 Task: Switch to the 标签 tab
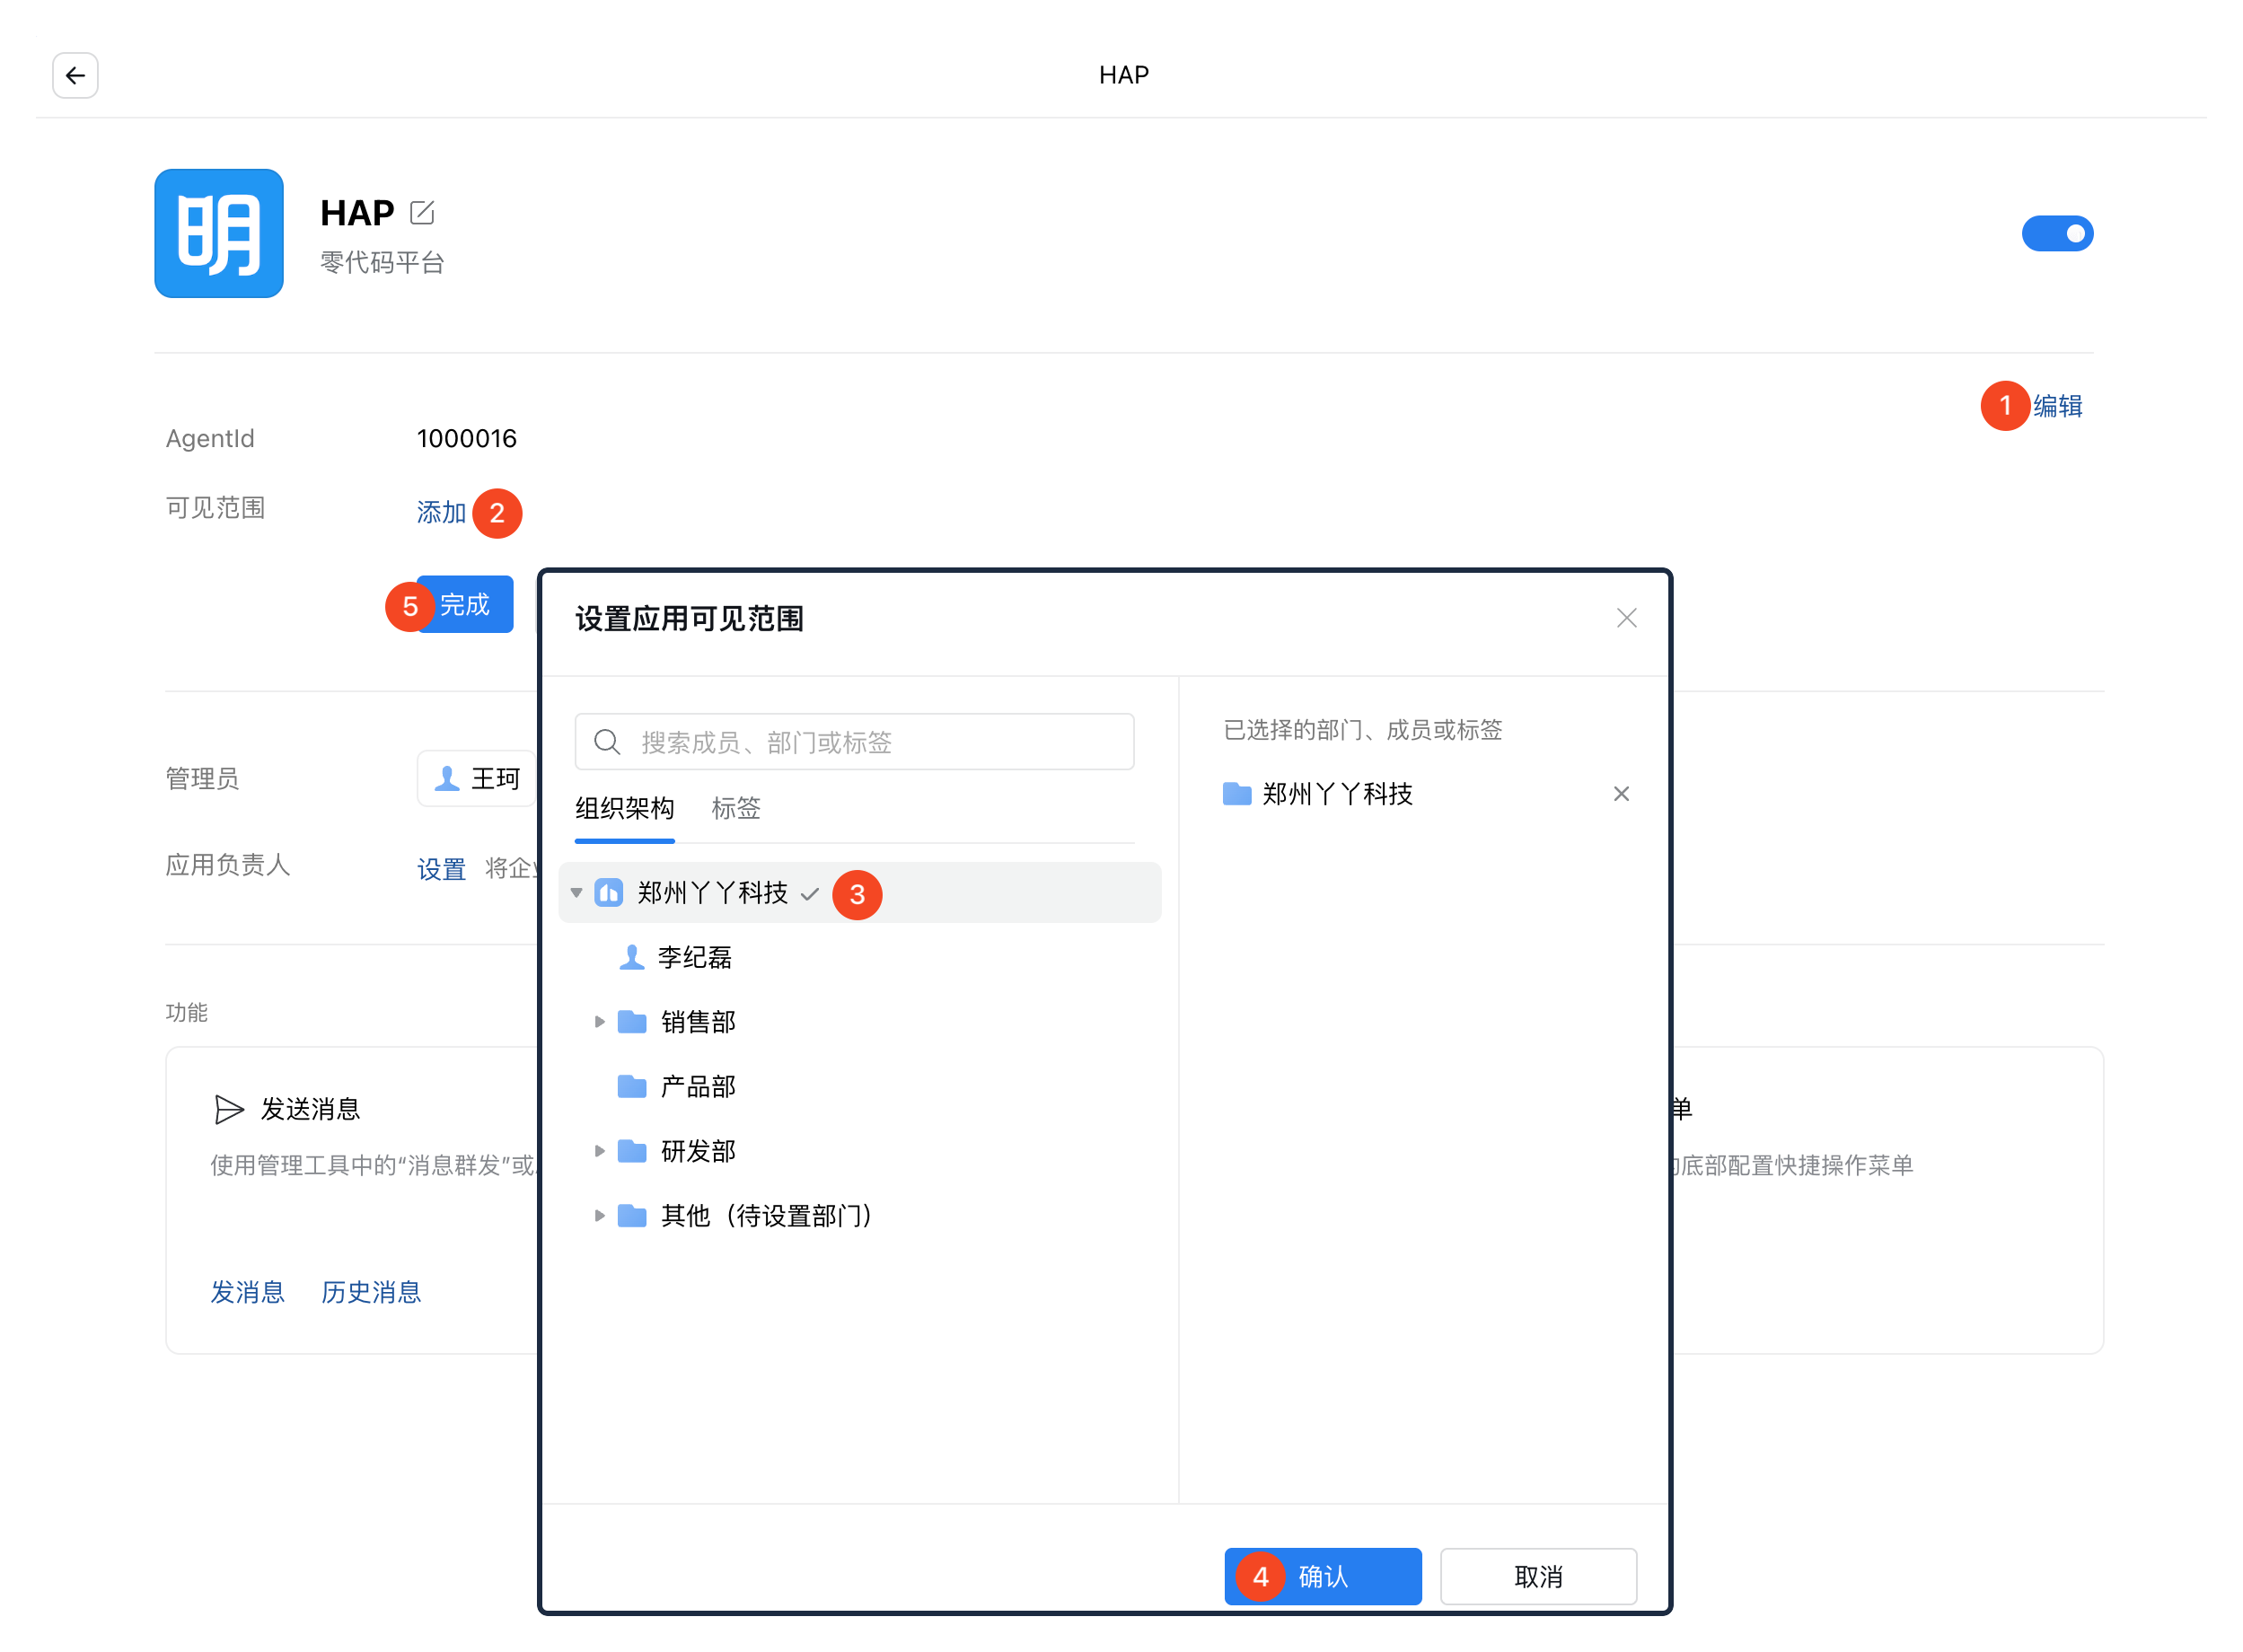tap(735, 807)
